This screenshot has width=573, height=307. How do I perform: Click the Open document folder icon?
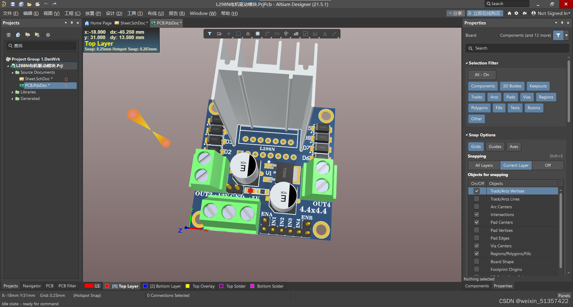tap(29, 4)
